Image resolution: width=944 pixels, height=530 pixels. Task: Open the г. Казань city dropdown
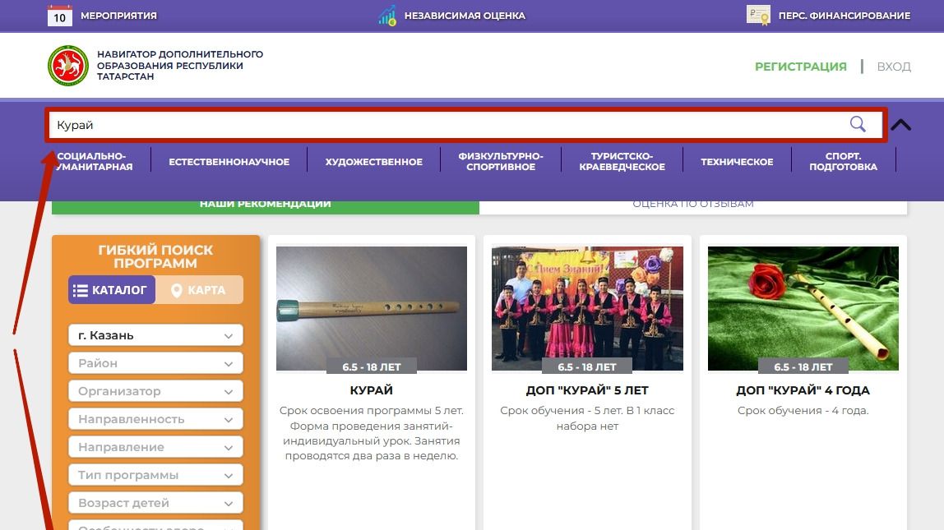coord(155,335)
